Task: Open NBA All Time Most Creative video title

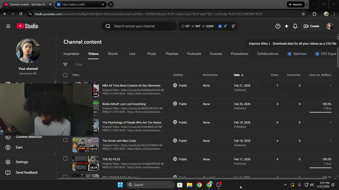Action: pos(131,85)
